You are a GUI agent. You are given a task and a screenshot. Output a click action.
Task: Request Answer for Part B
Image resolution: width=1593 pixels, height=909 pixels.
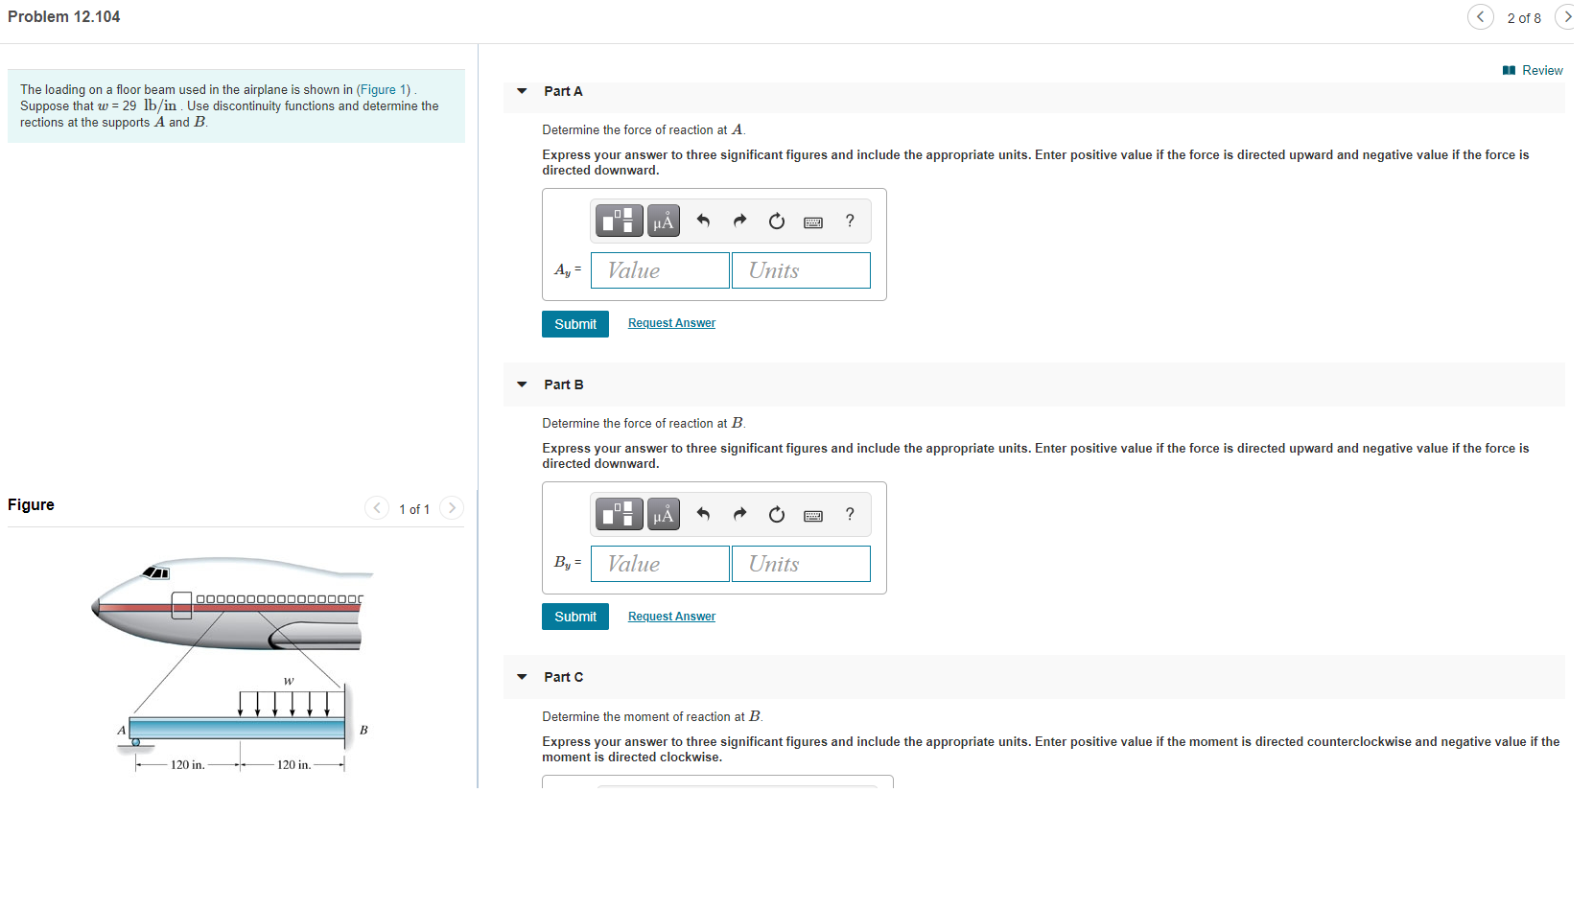point(670,616)
